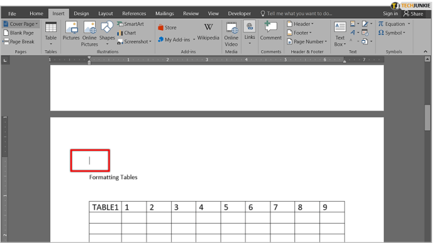Insert a Chart

click(x=126, y=33)
